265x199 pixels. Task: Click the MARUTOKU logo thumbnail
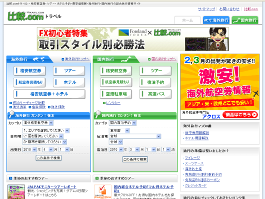tap(102, 191)
